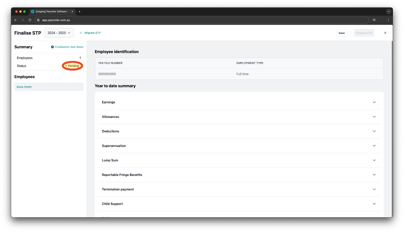Click the browser address bar
Viewport: 404px width, 232px height.
click(x=202, y=20)
